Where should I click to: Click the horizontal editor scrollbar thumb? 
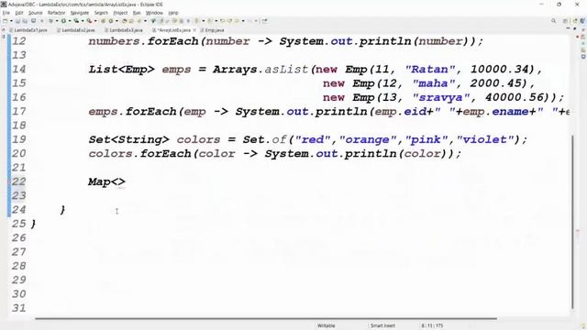coord(266,319)
